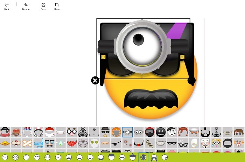Pick the pirate with red beard mask
This screenshot has width=245, height=162.
[5, 132]
